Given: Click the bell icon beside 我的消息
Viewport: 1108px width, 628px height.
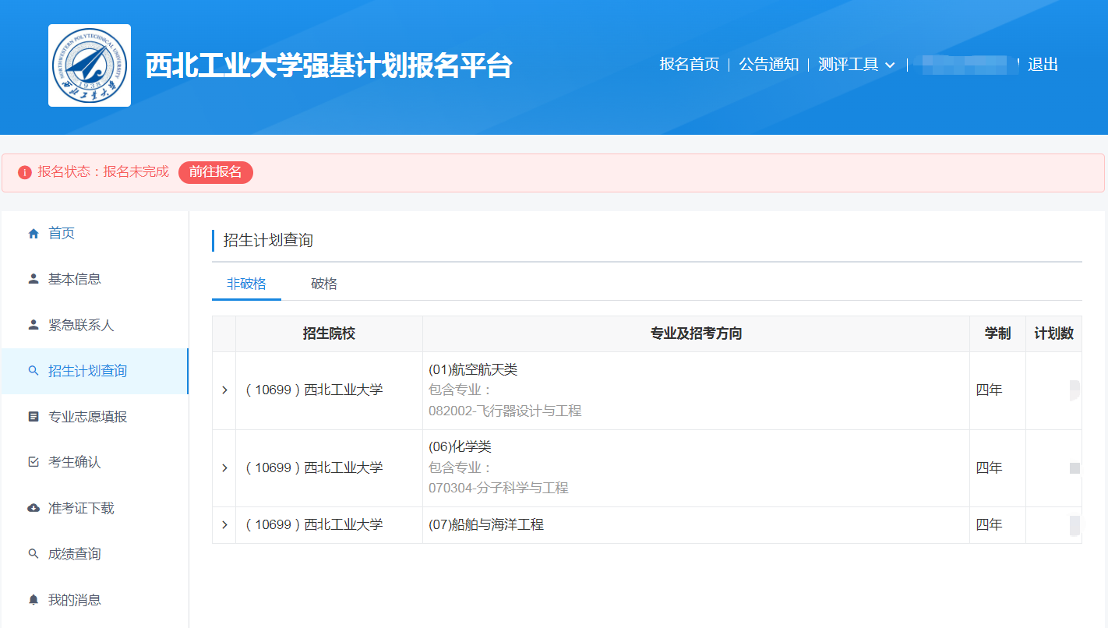Looking at the screenshot, I should pos(34,600).
